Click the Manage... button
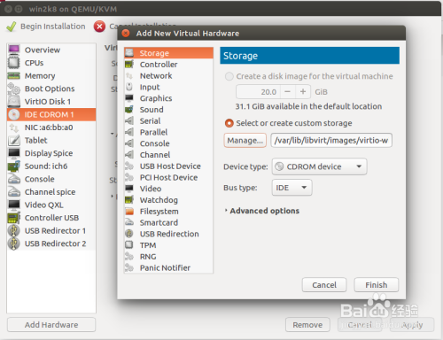Screen dimensions: 443x340 [x=245, y=141]
